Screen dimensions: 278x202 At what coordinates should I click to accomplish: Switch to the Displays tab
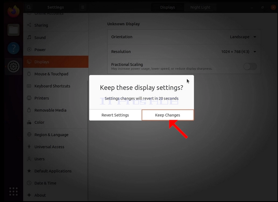[x=168, y=7]
